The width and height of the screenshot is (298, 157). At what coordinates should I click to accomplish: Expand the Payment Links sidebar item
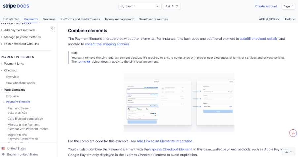coord(14,64)
